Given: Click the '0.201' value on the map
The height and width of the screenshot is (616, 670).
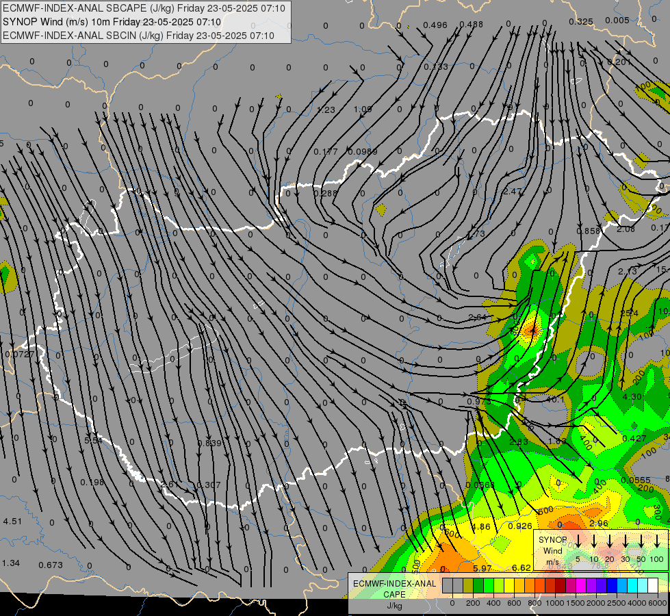Looking at the screenshot, I should tap(619, 62).
